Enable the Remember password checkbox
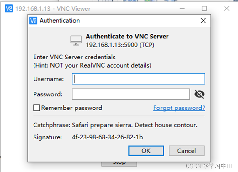Viewport: 238px width, 172px height. [36, 108]
